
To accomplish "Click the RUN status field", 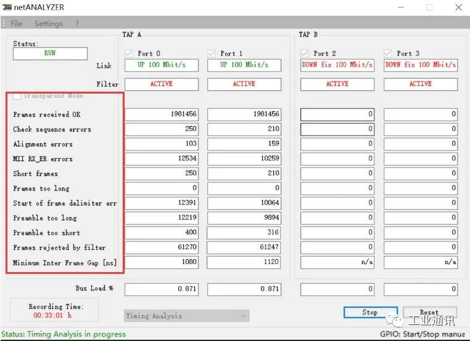I will 50,54.
